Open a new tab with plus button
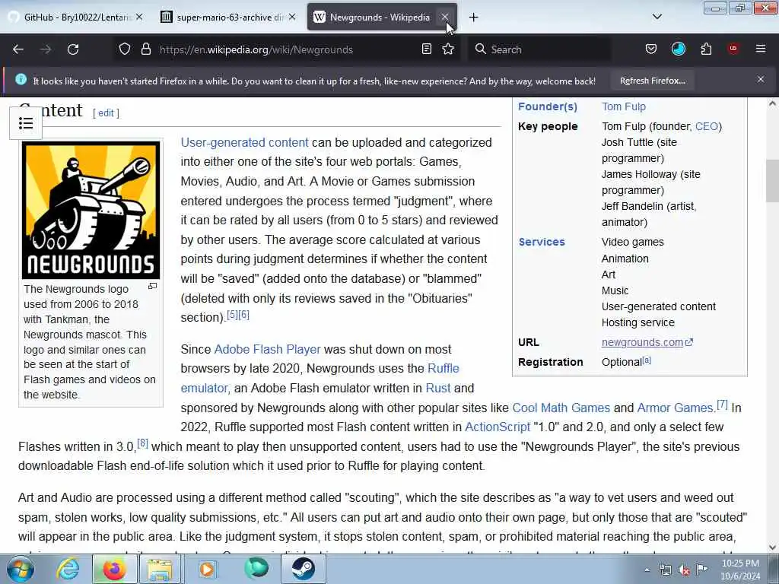779x584 pixels. point(473,17)
